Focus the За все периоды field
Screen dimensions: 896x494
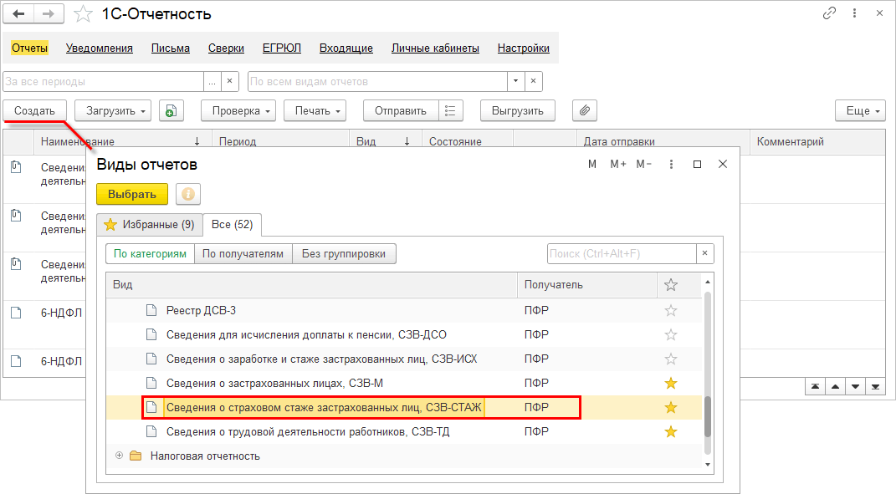104,81
